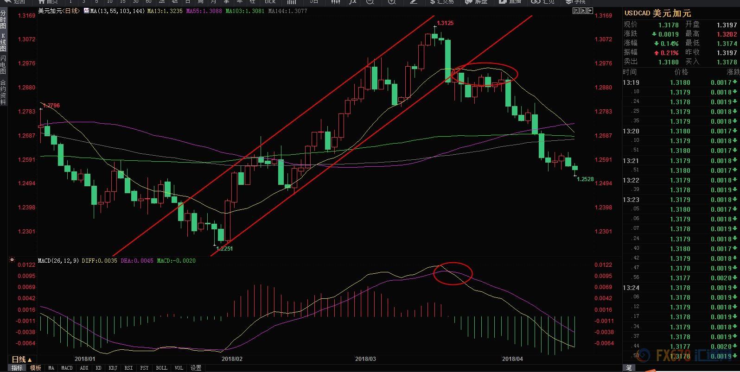Image resolution: width=740 pixels, height=372 pixels.
Task: Click the MA13:1.3235 legend label
Action: coord(165,11)
